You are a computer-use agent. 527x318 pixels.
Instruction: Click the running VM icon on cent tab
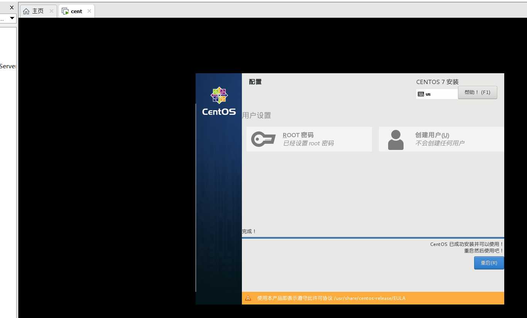coord(65,12)
